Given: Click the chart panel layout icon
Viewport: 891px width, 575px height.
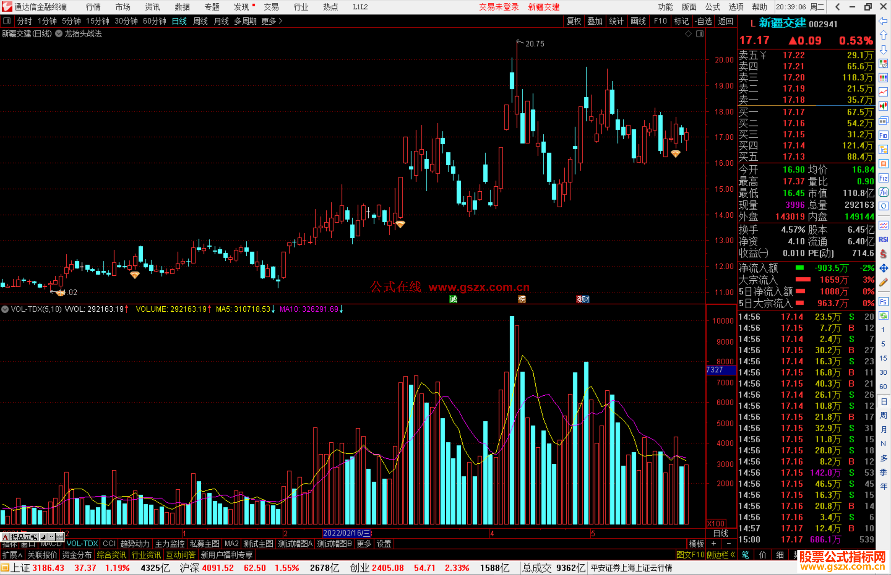Looking at the screenshot, I should [x=700, y=34].
